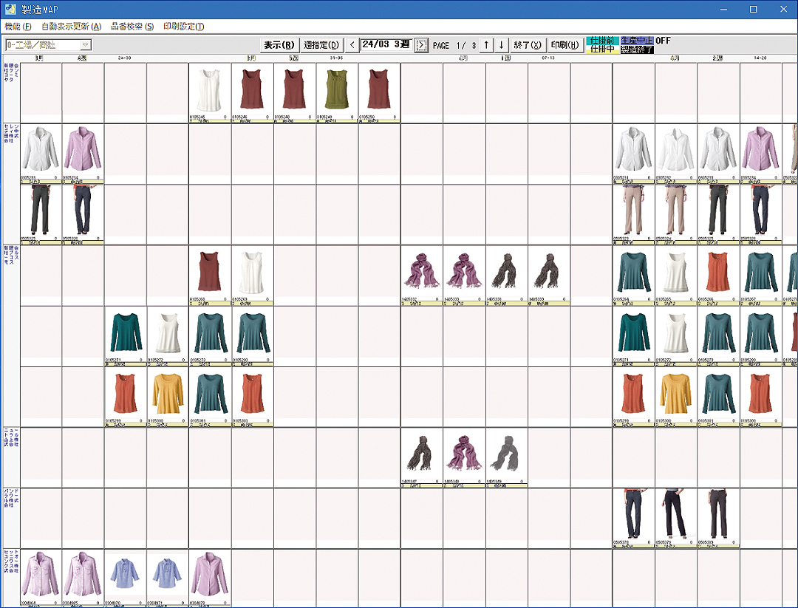Viewport: 798px width, 608px height.
Task: Select the white blouse item 0305233
Action: 718,151
